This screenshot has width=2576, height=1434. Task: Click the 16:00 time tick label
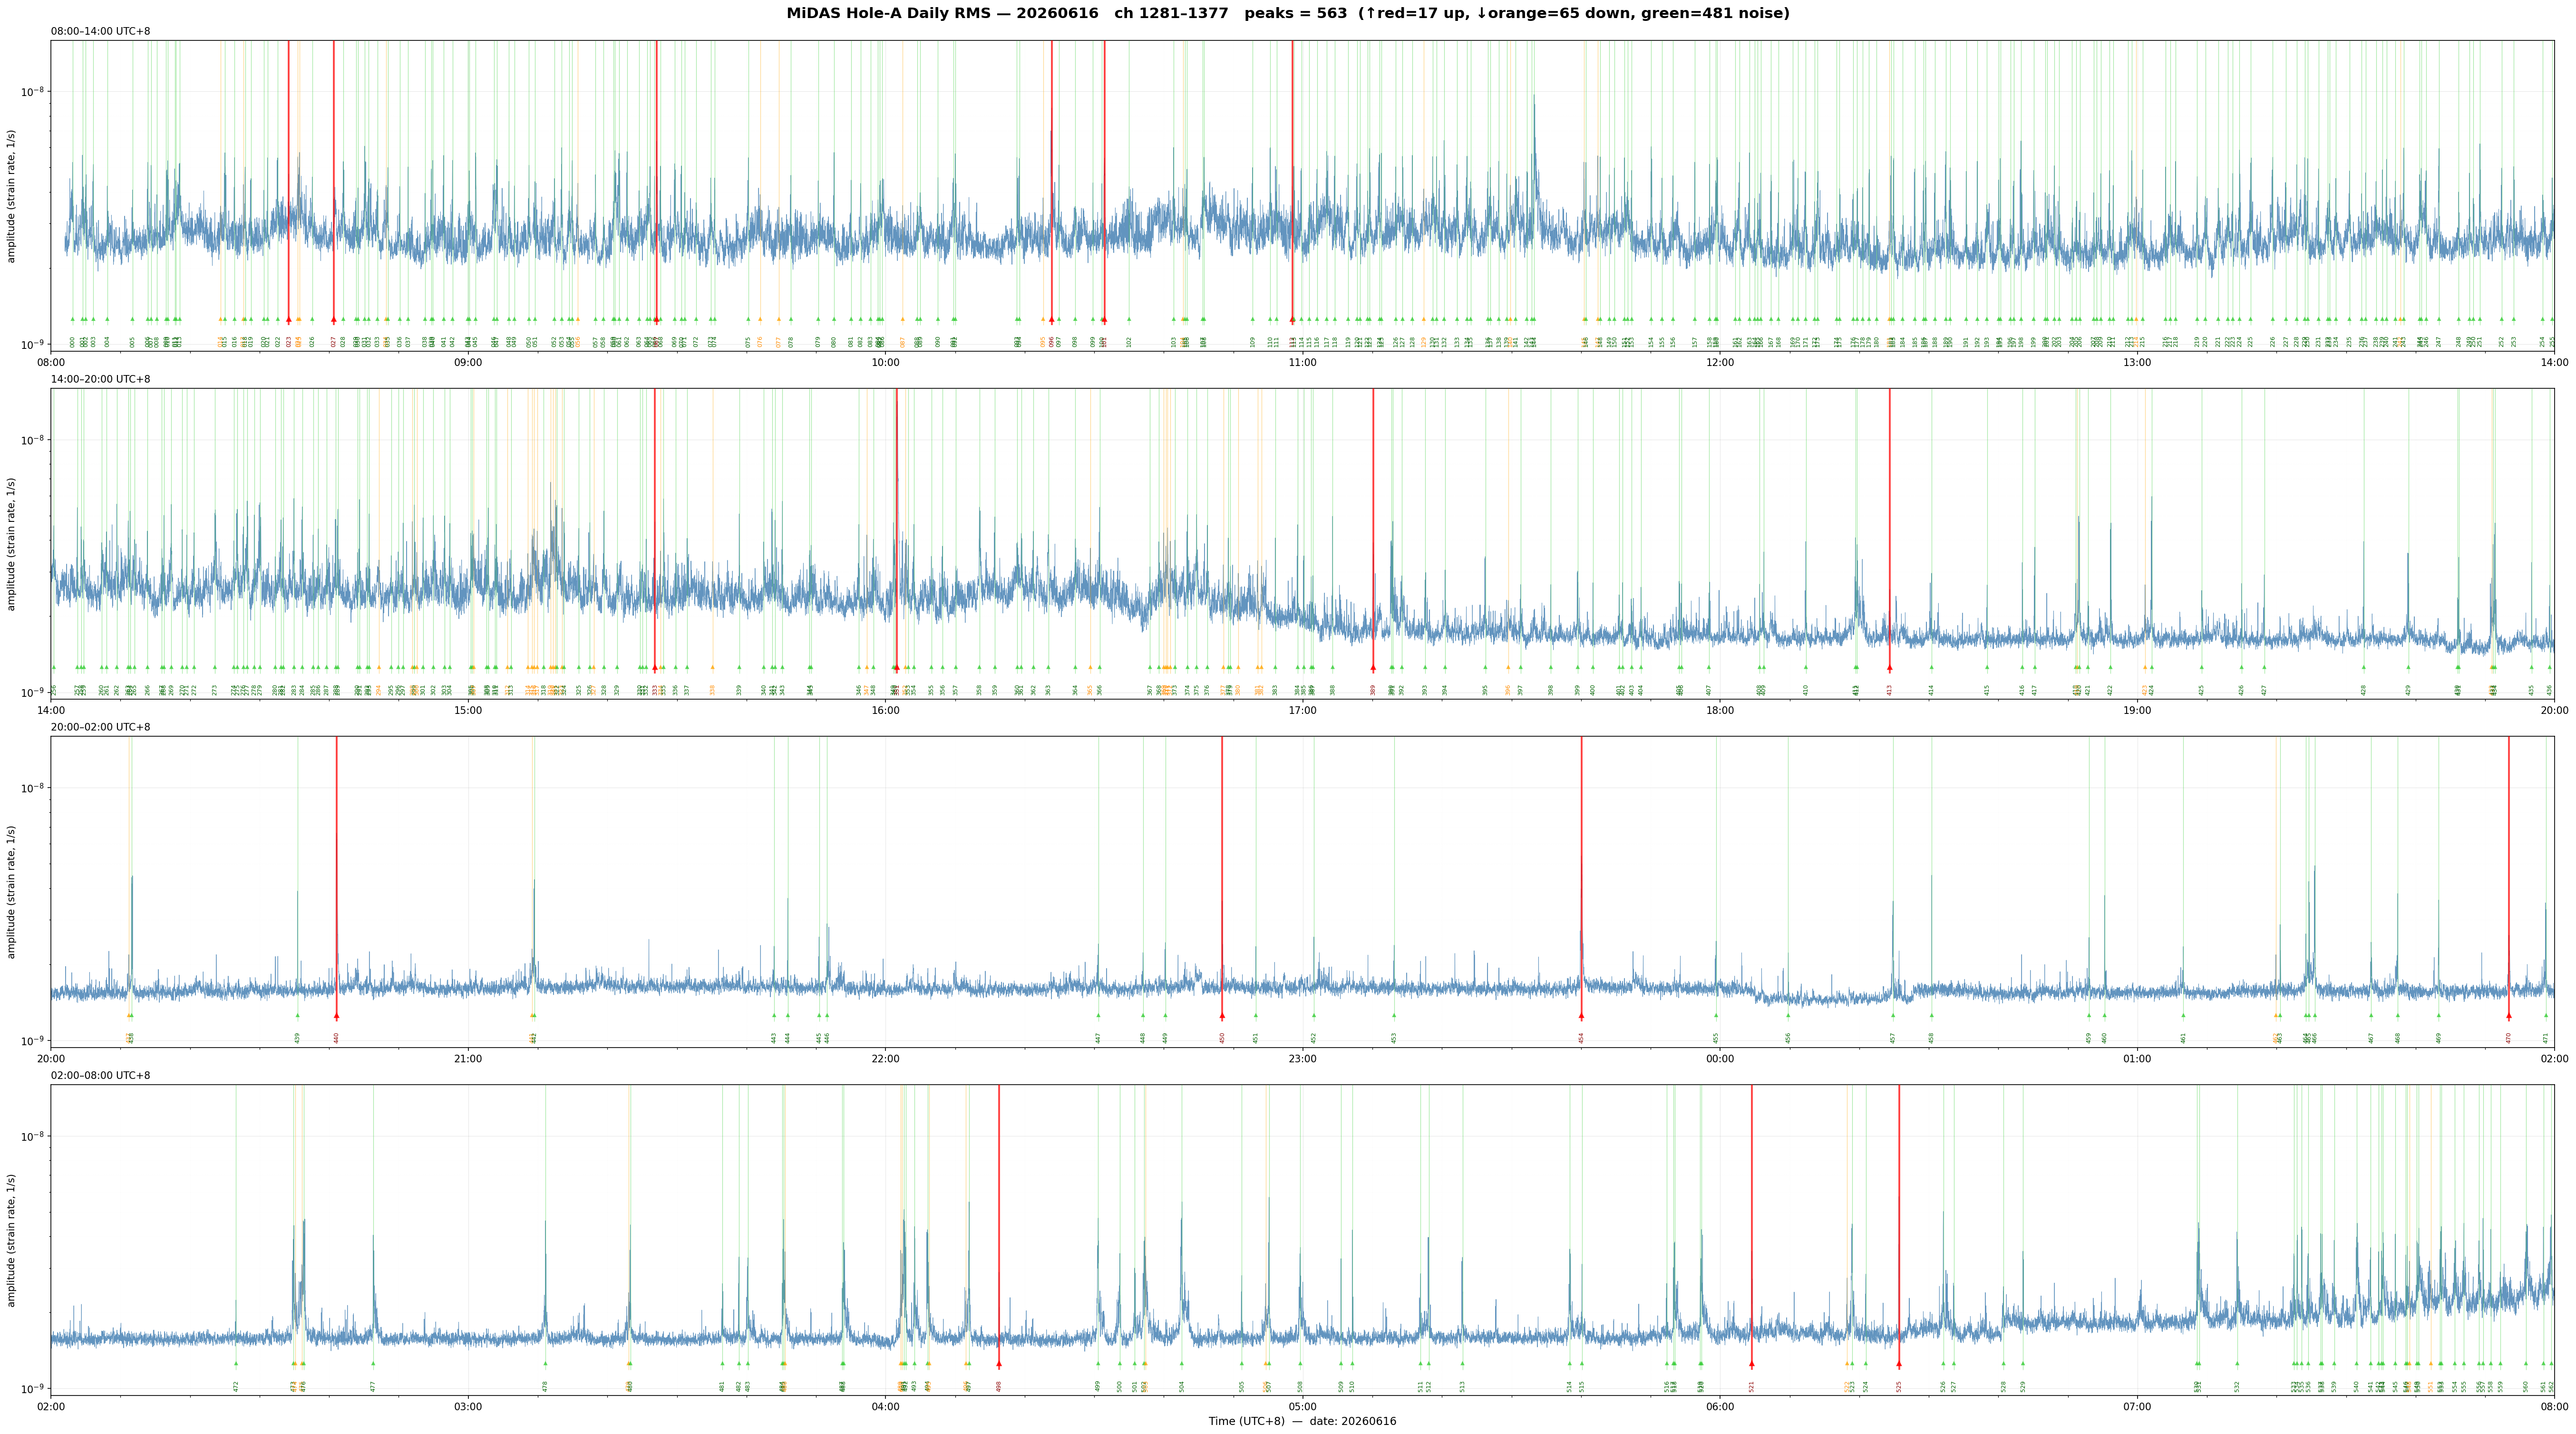click(x=885, y=711)
